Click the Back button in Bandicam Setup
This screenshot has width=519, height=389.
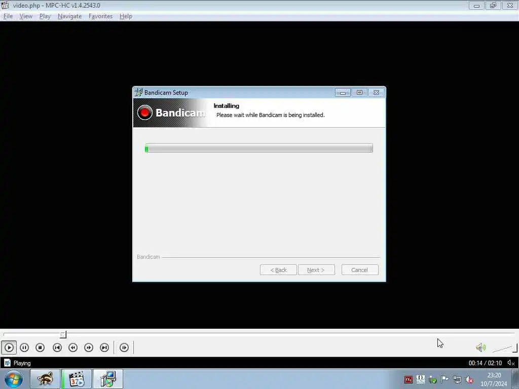pyautogui.click(x=278, y=270)
